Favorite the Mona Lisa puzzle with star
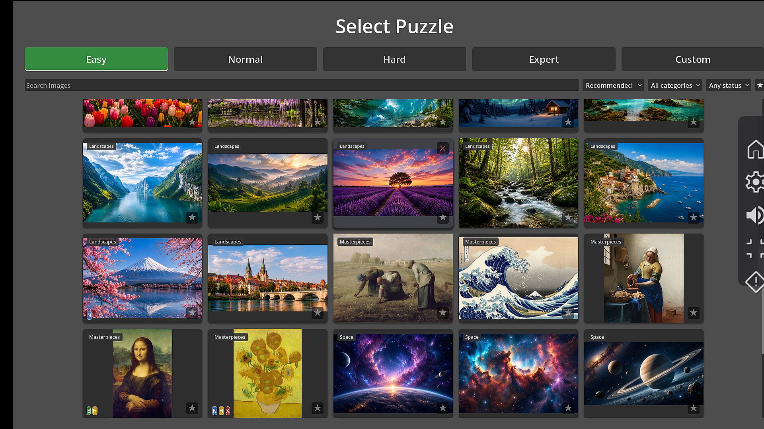764x429 pixels. coord(192,408)
